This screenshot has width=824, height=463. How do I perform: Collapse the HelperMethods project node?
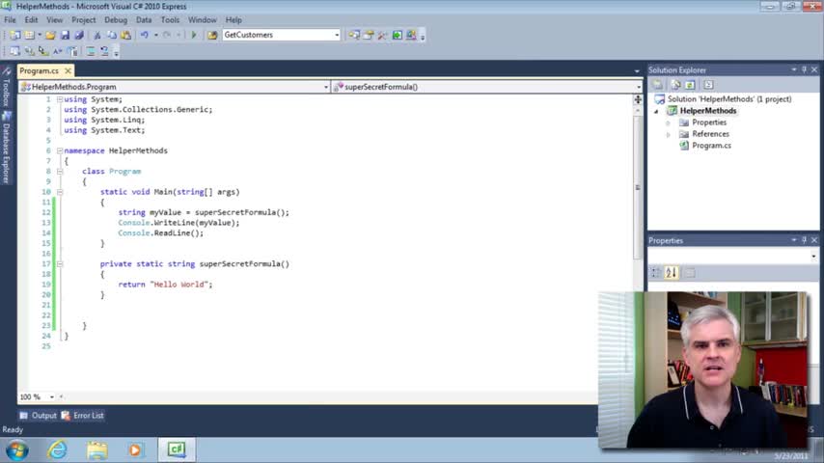pos(656,111)
